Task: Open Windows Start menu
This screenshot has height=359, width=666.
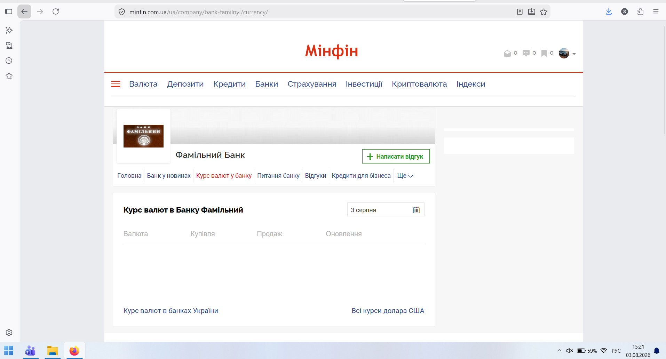Action: coord(8,351)
